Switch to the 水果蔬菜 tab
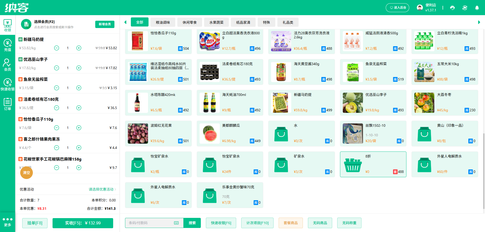Viewport: 485px width, 232px height. pyautogui.click(x=216, y=22)
